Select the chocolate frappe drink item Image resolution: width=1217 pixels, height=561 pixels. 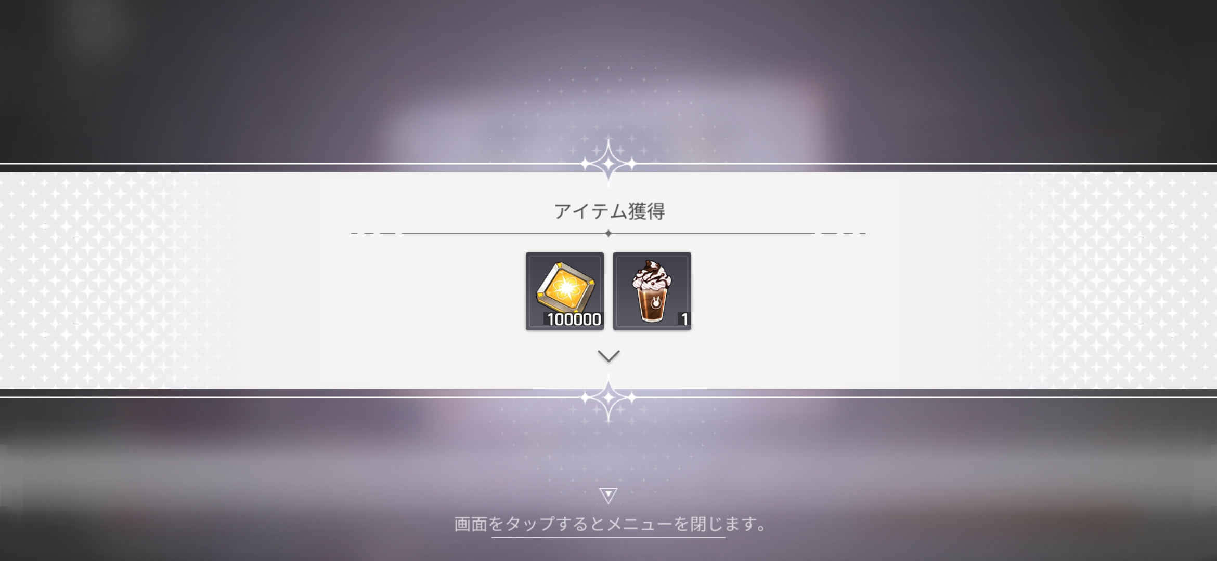[x=652, y=291]
